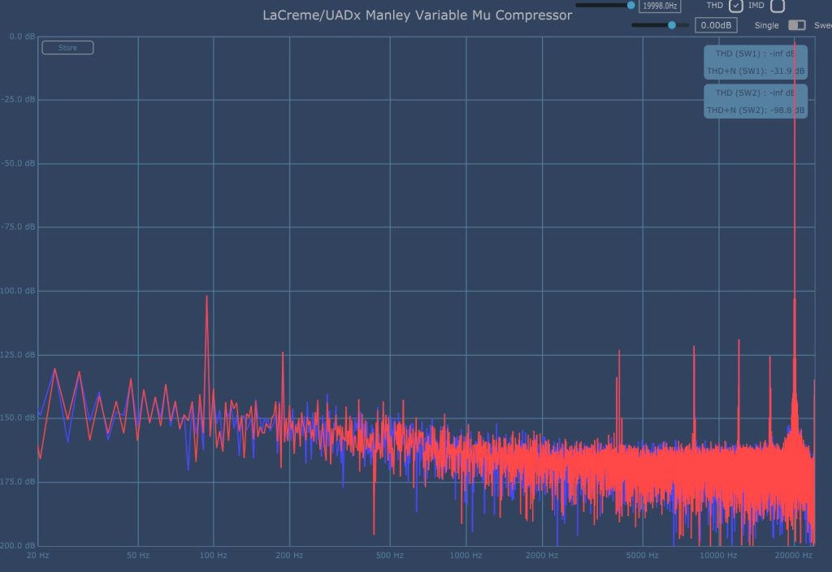832x572 pixels.
Task: Click the 20 Hz x-axis label
Action: pos(37,556)
